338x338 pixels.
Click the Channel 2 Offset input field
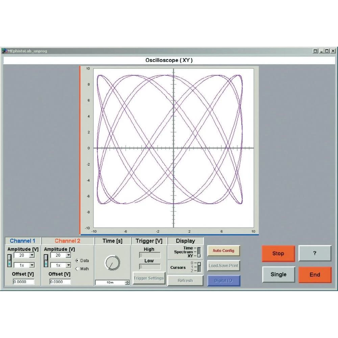[x=60, y=282]
